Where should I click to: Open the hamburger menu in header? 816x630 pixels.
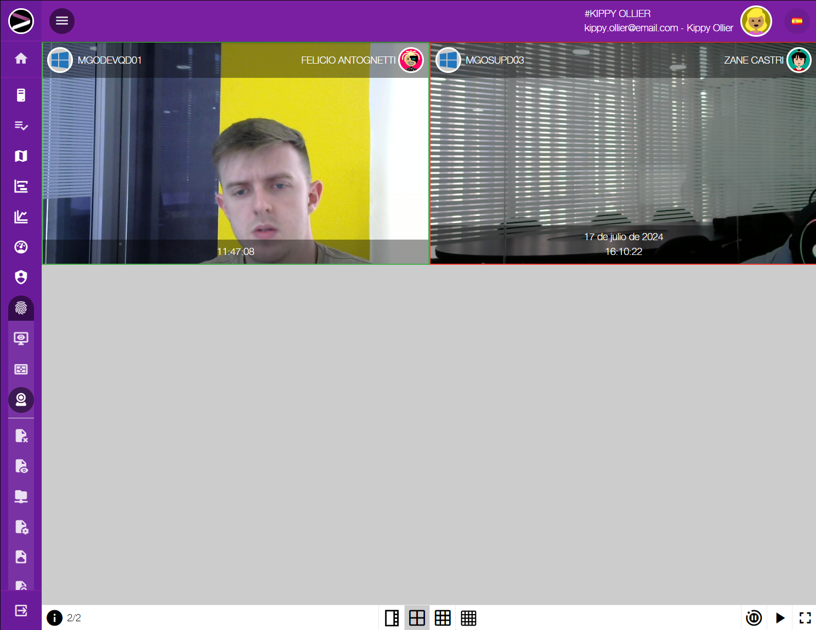[62, 21]
